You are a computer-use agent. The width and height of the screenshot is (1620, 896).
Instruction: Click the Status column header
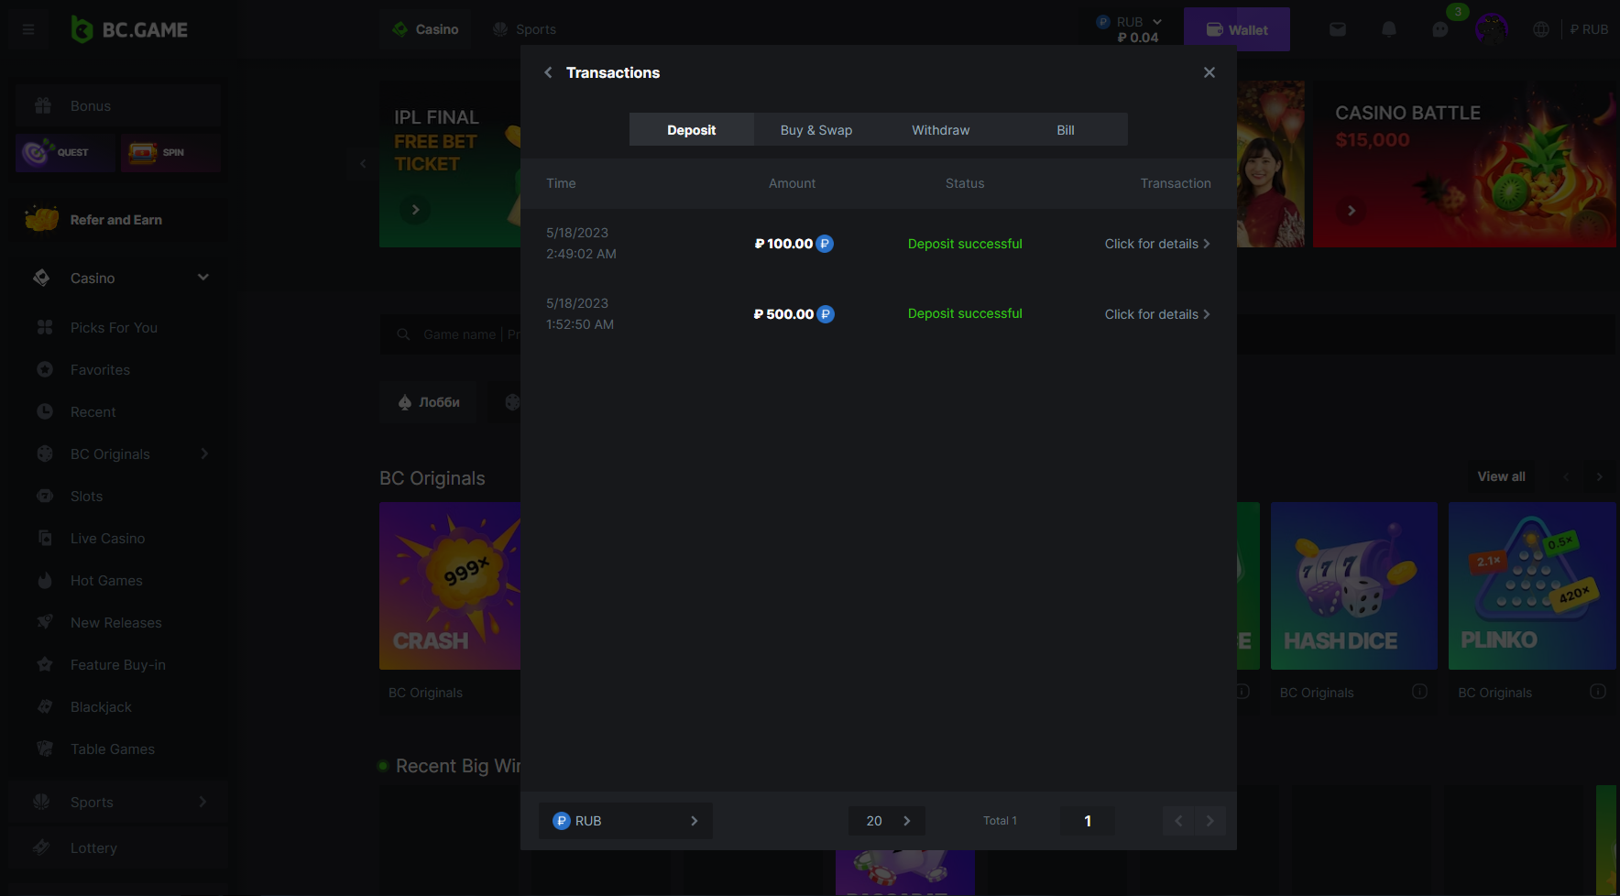click(965, 183)
